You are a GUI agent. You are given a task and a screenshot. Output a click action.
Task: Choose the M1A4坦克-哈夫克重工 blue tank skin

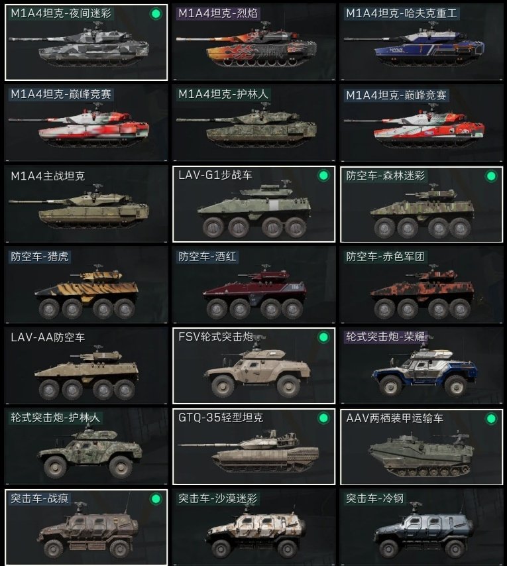(x=422, y=42)
